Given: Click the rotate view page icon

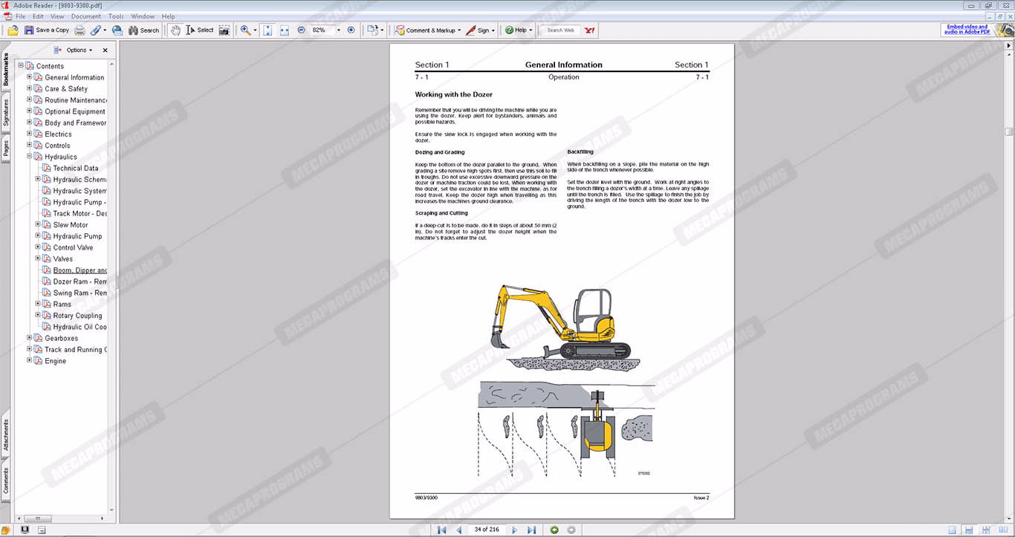Looking at the screenshot, I should click(x=372, y=30).
